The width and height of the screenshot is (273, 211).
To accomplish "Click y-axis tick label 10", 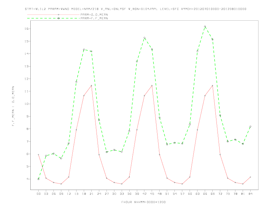I will 27,104.
